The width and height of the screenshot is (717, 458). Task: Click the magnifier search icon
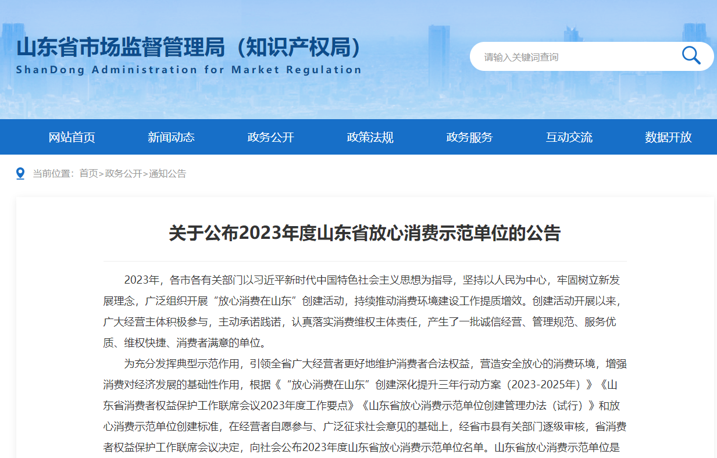point(691,56)
